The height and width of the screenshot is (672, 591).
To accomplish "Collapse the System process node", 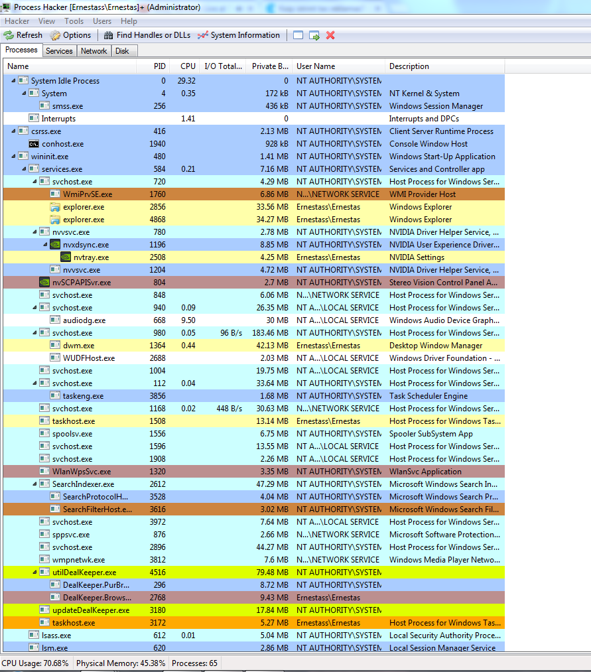I will point(25,94).
